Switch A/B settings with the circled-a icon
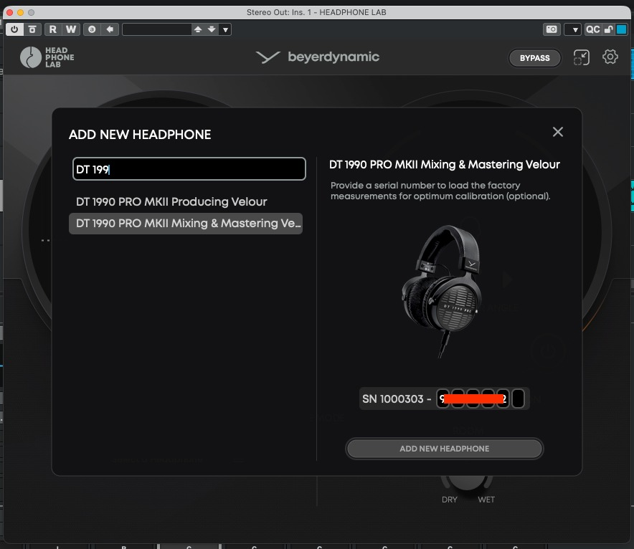Image resolution: width=634 pixels, height=549 pixels. point(92,29)
